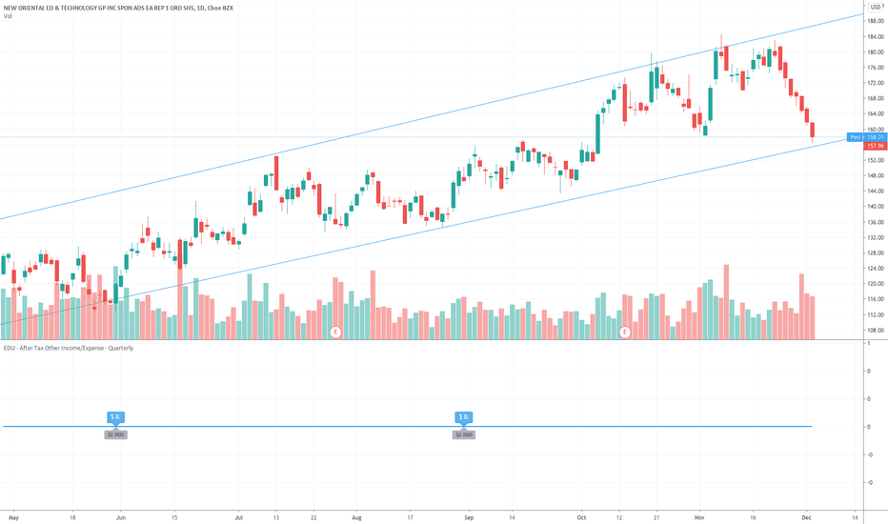
Task: Click the Oct date on the time axis
Action: [x=581, y=517]
